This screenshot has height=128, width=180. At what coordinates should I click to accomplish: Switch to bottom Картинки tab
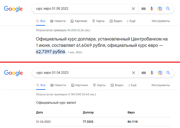click(x=79, y=85)
